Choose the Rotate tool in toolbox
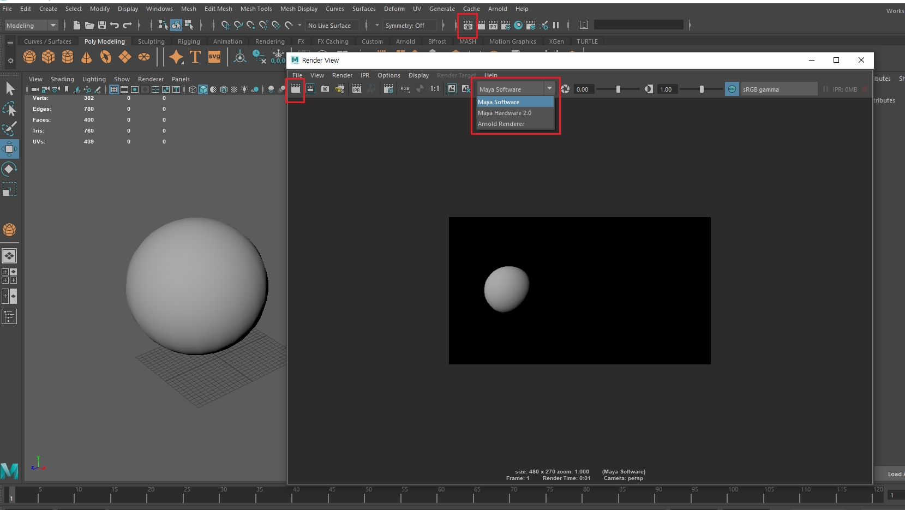905x510 pixels. (x=10, y=169)
